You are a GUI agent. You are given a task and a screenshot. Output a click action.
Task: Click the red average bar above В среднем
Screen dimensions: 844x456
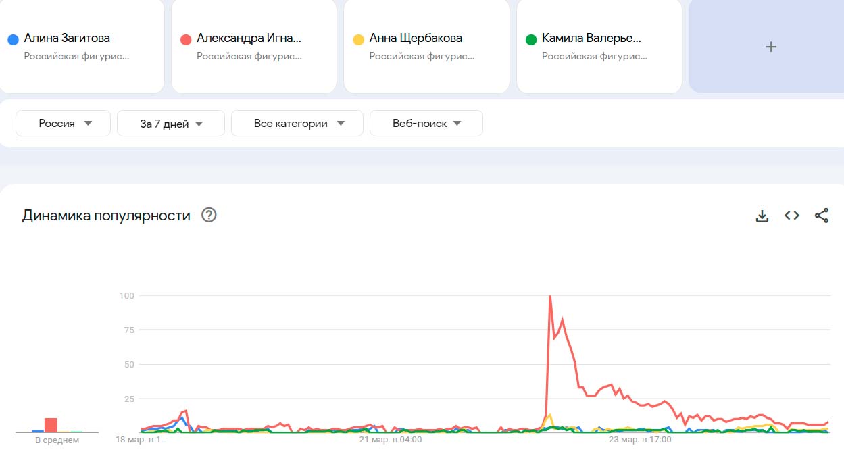click(51, 425)
